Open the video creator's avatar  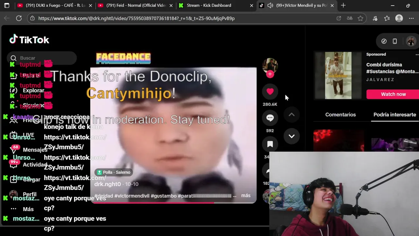[270, 66]
